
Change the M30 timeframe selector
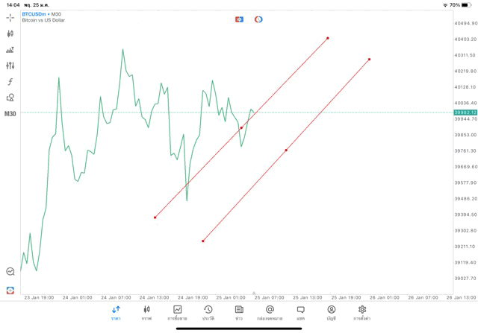tap(10, 114)
